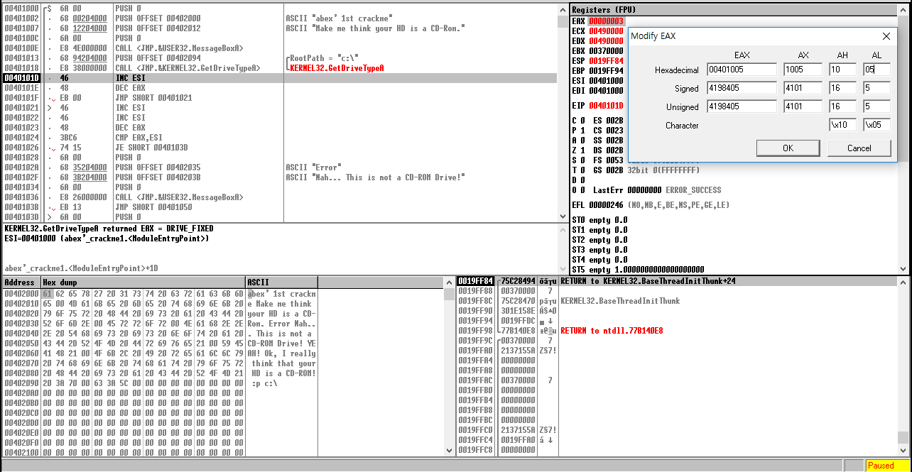
Task: Select the Unsigned AL field
Action: [x=876, y=106]
